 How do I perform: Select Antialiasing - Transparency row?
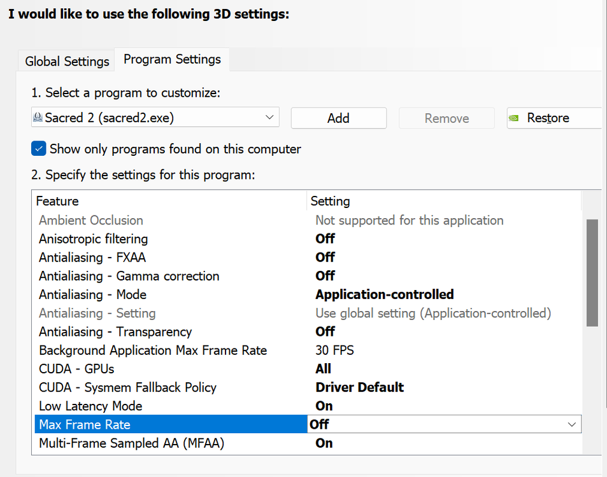308,331
